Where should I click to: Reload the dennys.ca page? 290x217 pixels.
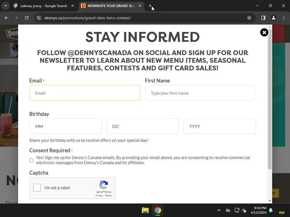[27, 18]
